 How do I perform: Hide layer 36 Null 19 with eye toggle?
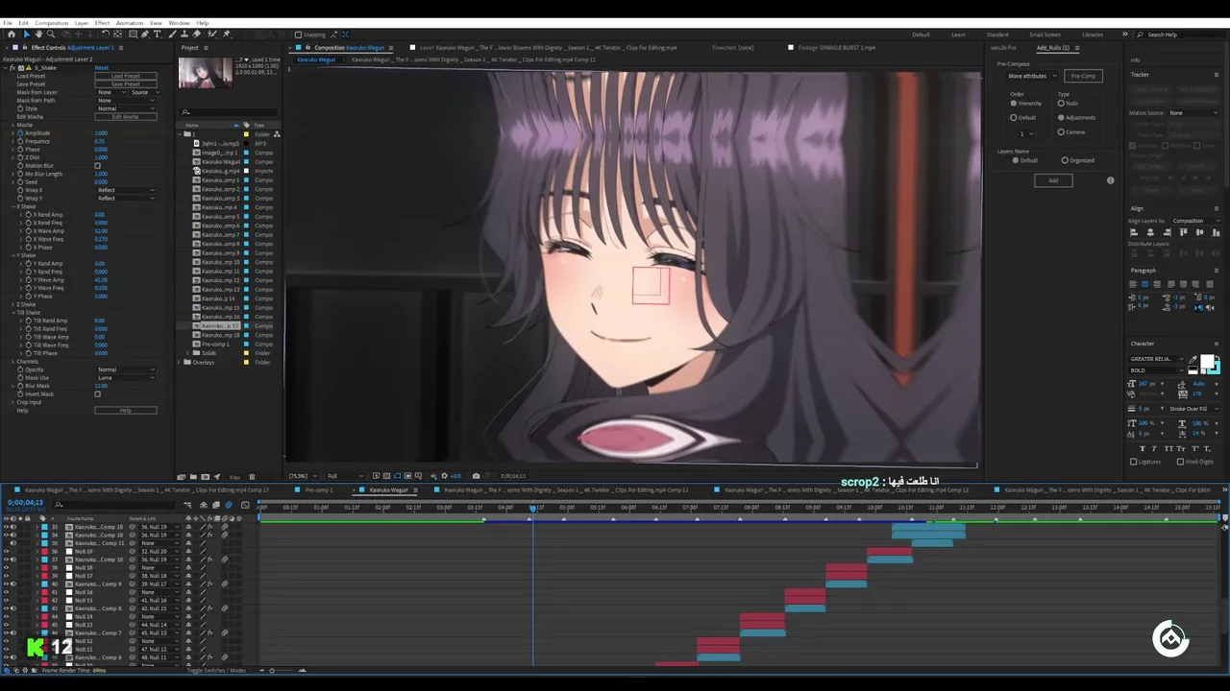(x=6, y=552)
